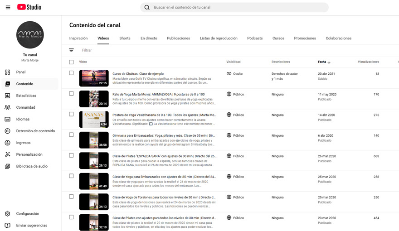Screen dimensions: 399x231
Task: Click the YouTube Studio logo
Action: pyautogui.click(x=29, y=7)
